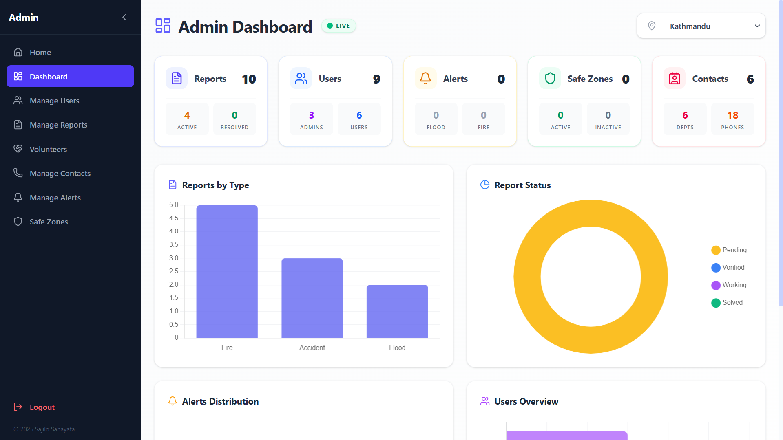Click the page vertical scrollbar
Image resolution: width=783 pixels, height=440 pixels.
click(781, 153)
